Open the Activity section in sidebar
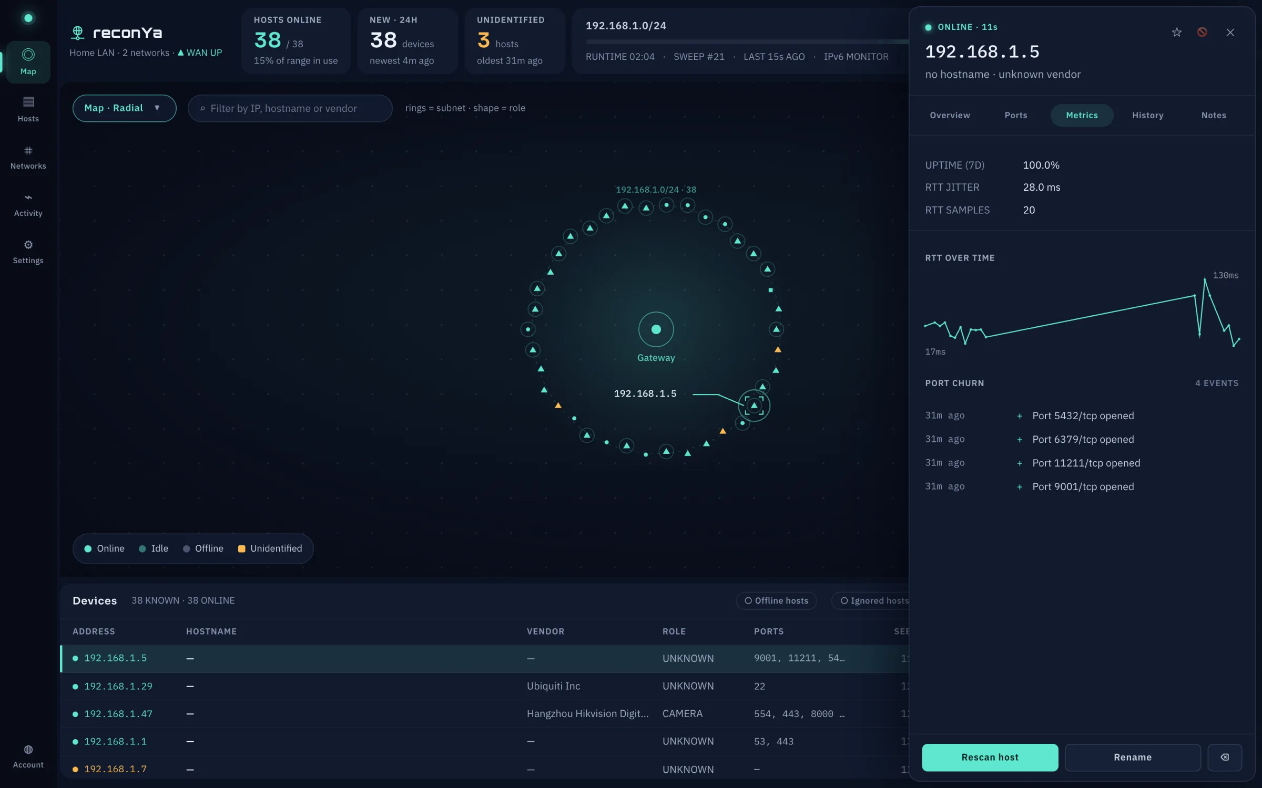The width and height of the screenshot is (1262, 788). 28,204
